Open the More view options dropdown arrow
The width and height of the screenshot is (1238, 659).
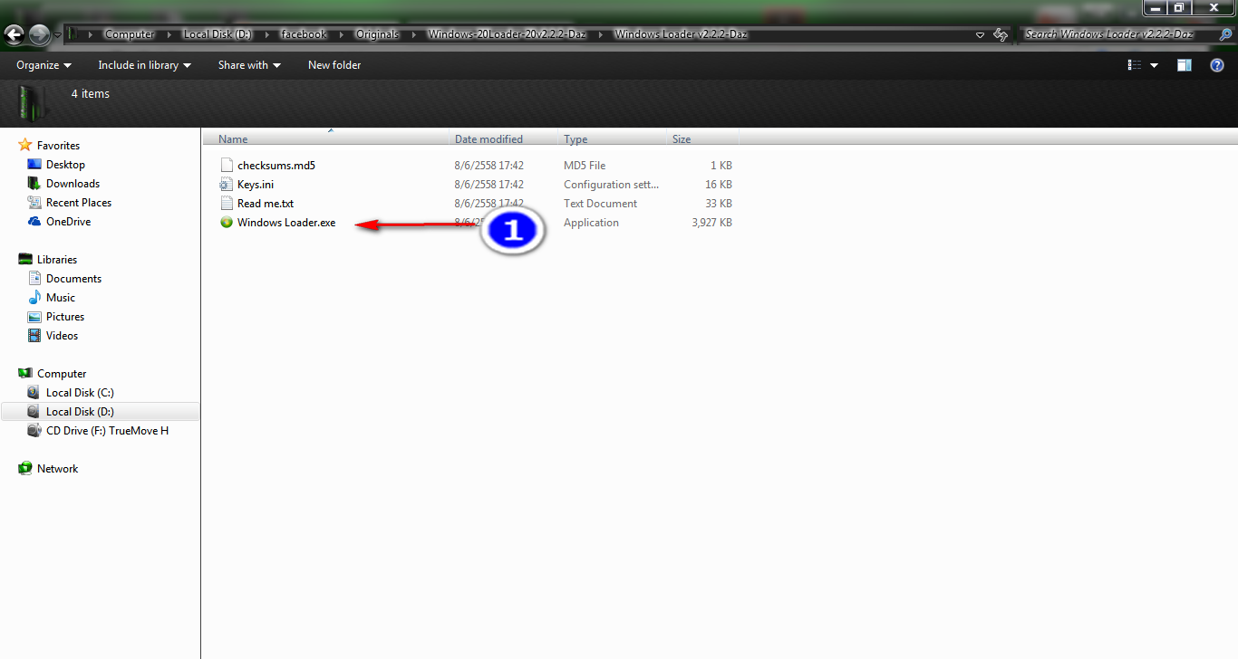[x=1154, y=65]
